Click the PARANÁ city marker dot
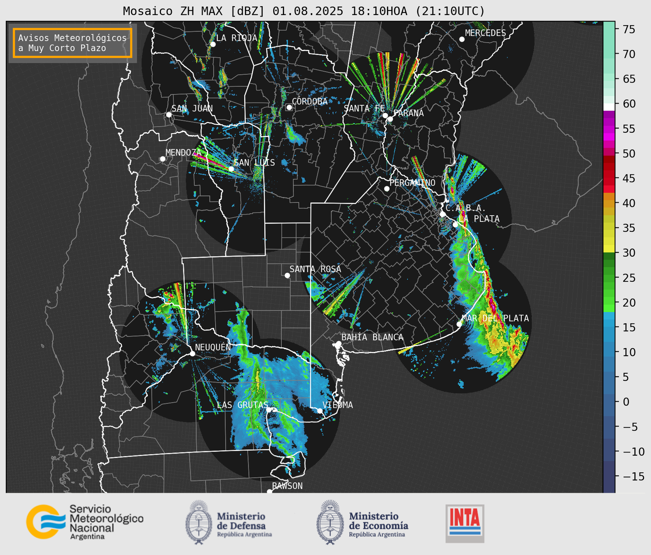This screenshot has height=555, width=651. [x=390, y=119]
